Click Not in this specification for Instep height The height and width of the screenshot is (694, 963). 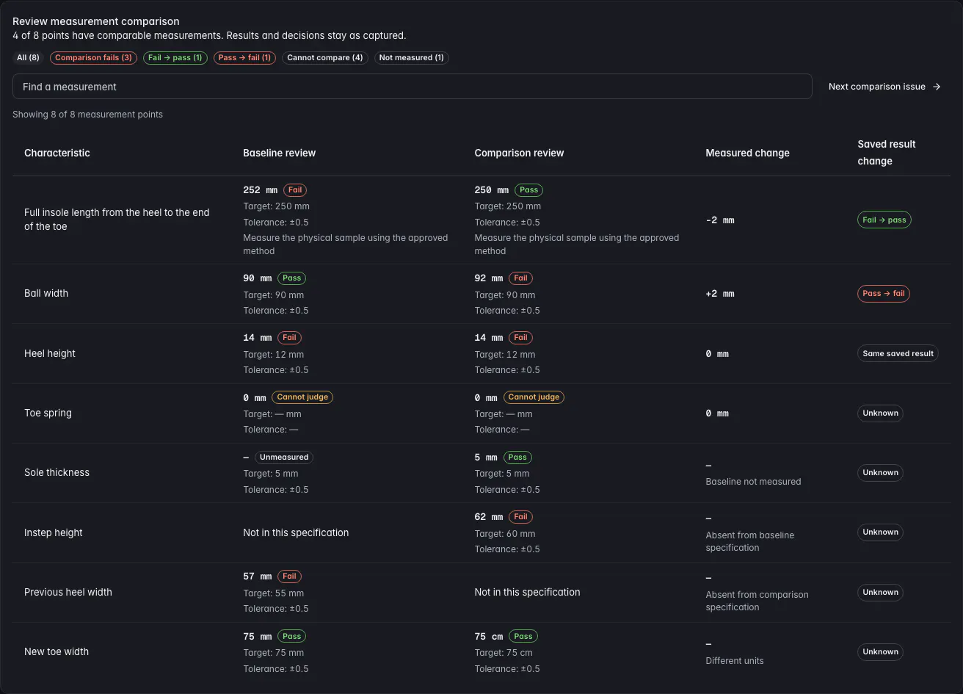[296, 532]
